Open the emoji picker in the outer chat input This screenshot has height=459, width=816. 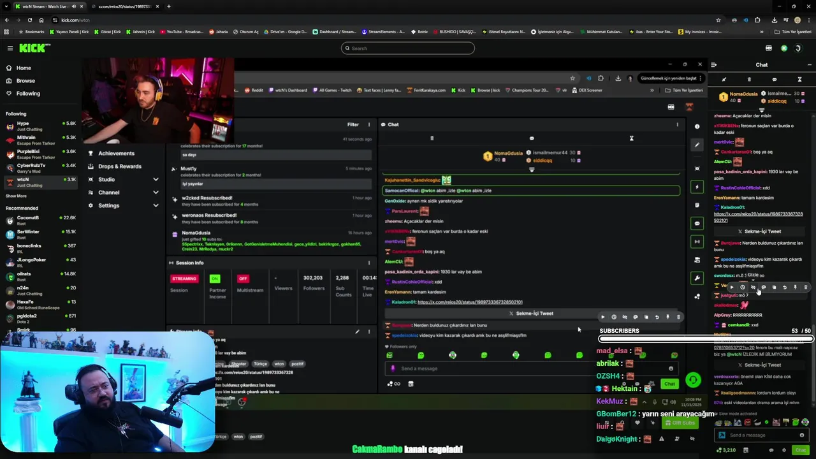tap(802, 435)
